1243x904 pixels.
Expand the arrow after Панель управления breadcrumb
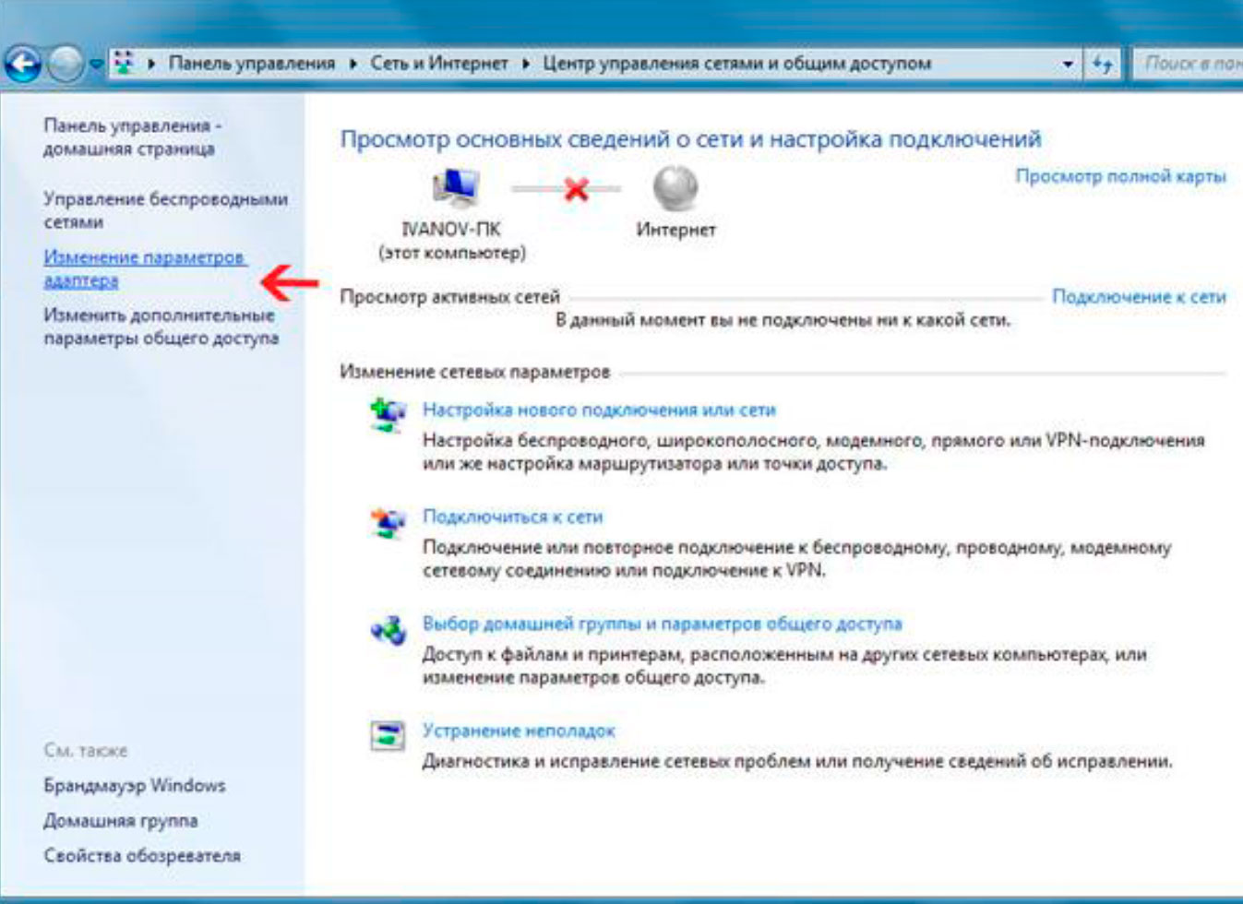(353, 64)
